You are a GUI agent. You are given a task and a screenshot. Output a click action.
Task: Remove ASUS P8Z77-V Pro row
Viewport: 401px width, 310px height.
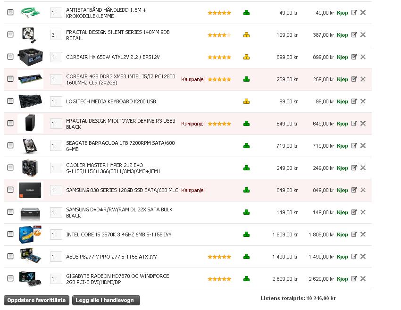[x=363, y=256]
